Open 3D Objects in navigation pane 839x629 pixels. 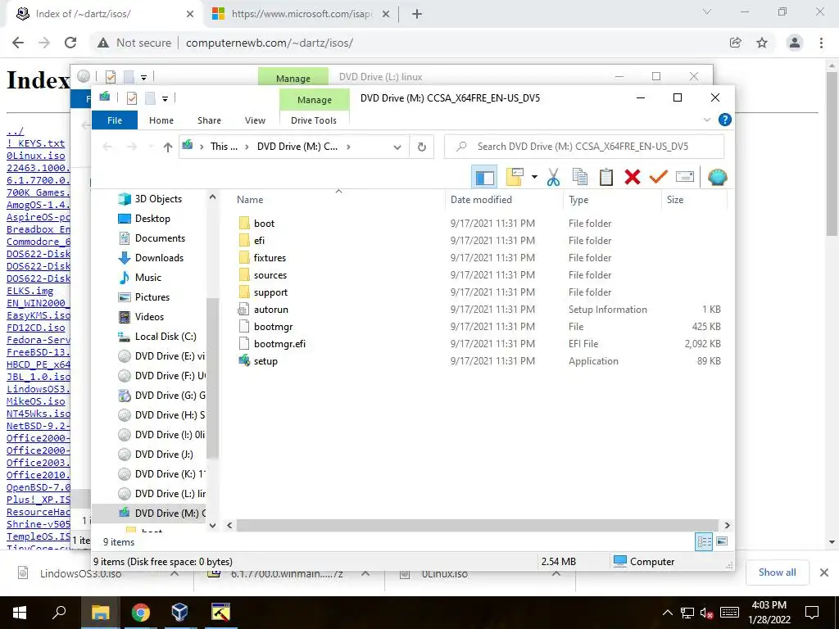[x=158, y=199]
